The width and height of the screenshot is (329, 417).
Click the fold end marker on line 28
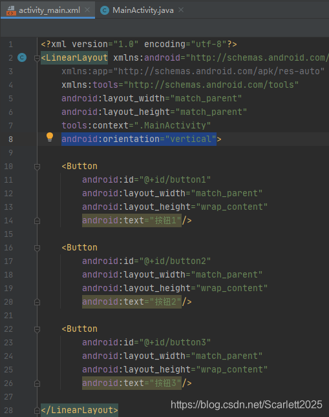[37, 411]
